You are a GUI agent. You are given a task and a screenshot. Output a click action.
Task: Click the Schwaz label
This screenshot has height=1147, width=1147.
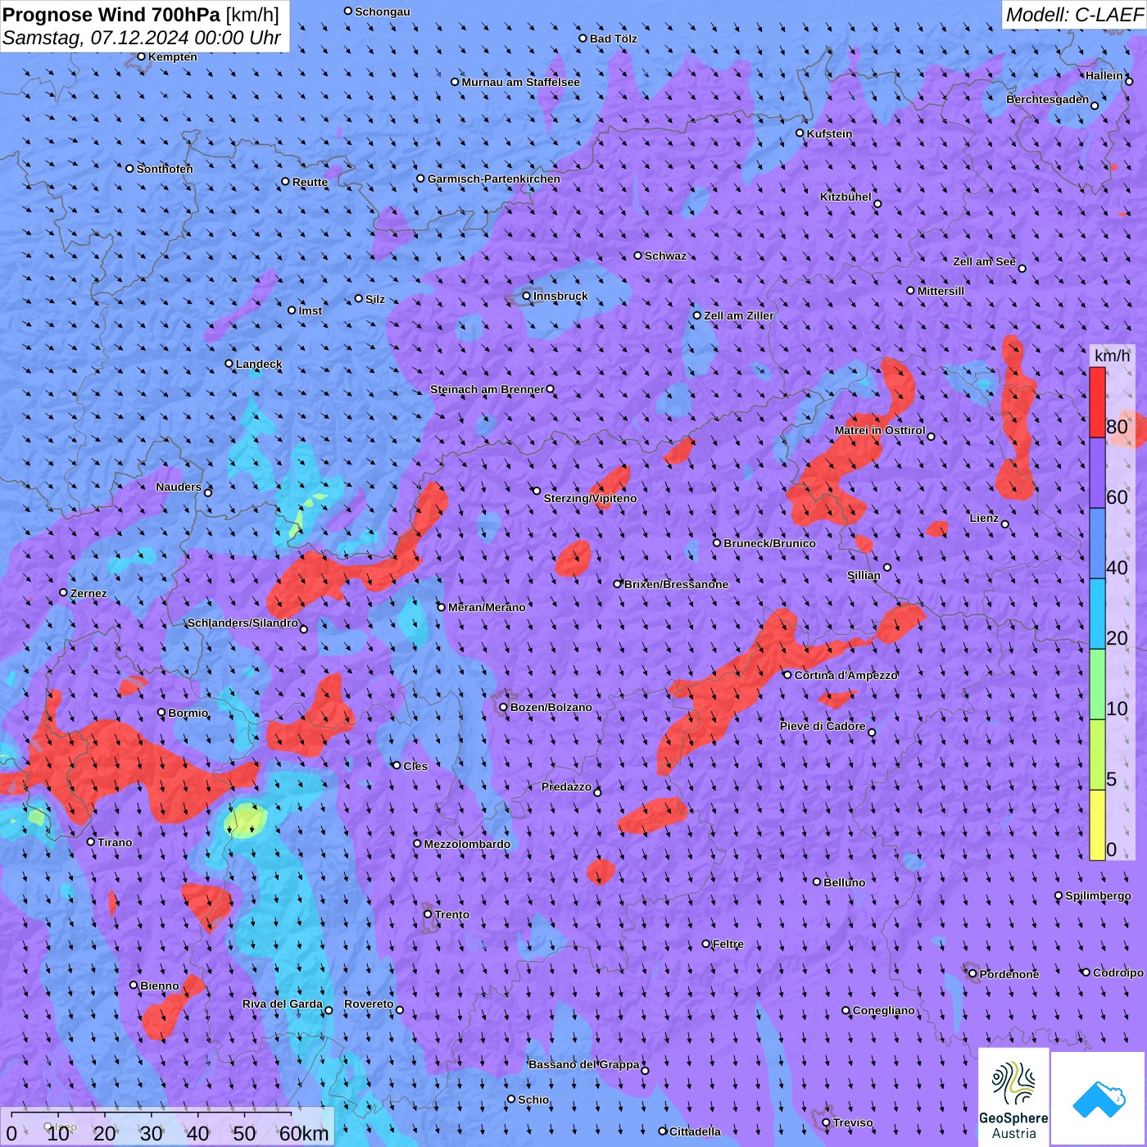click(x=665, y=256)
